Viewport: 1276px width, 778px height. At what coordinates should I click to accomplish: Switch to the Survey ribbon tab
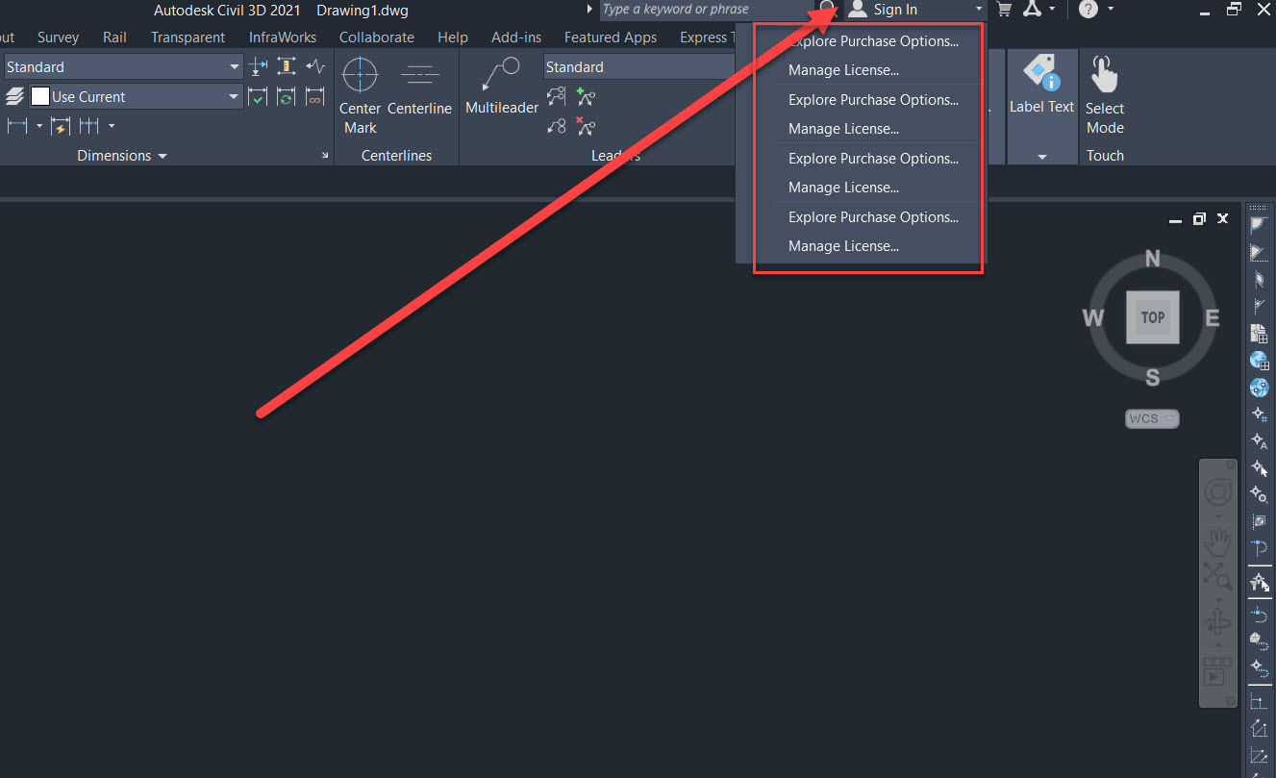pos(58,38)
